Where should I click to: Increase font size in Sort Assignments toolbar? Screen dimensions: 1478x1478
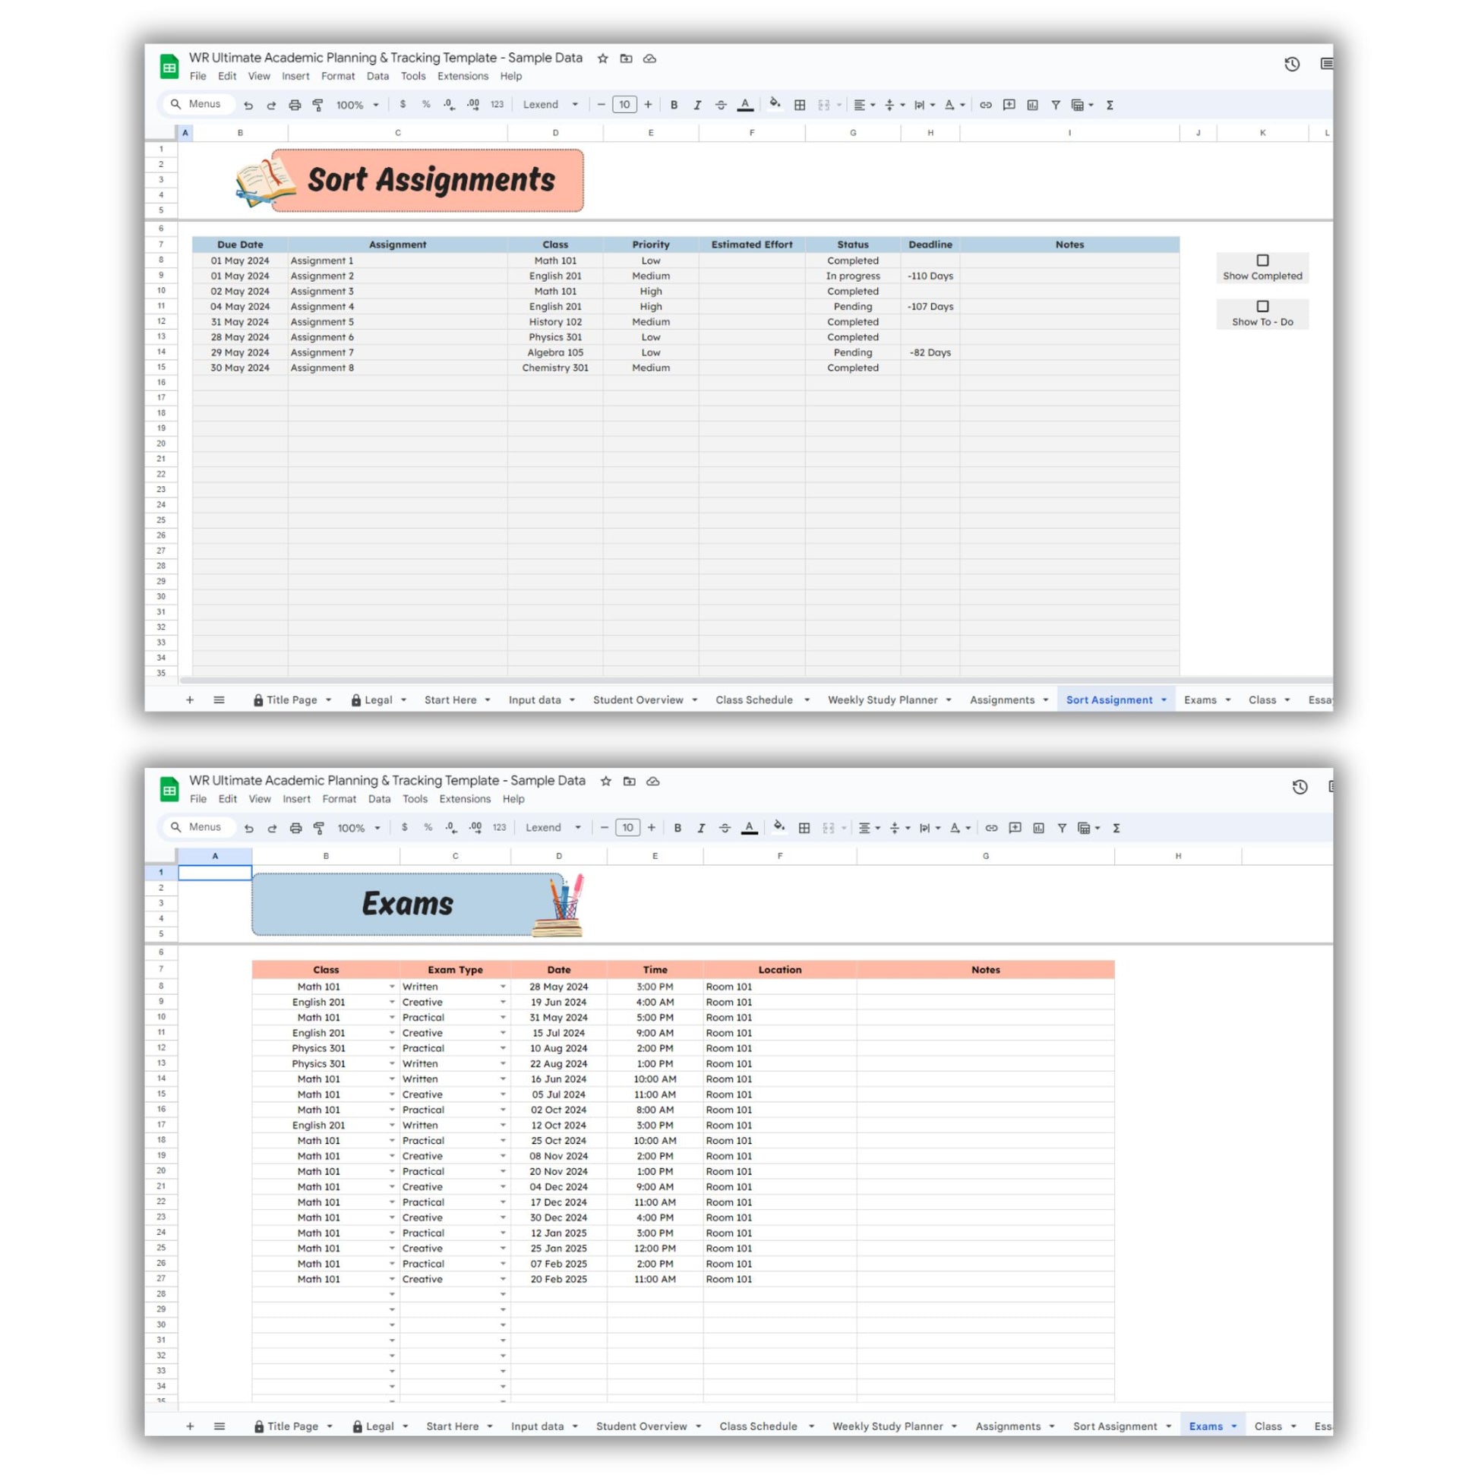click(x=648, y=105)
